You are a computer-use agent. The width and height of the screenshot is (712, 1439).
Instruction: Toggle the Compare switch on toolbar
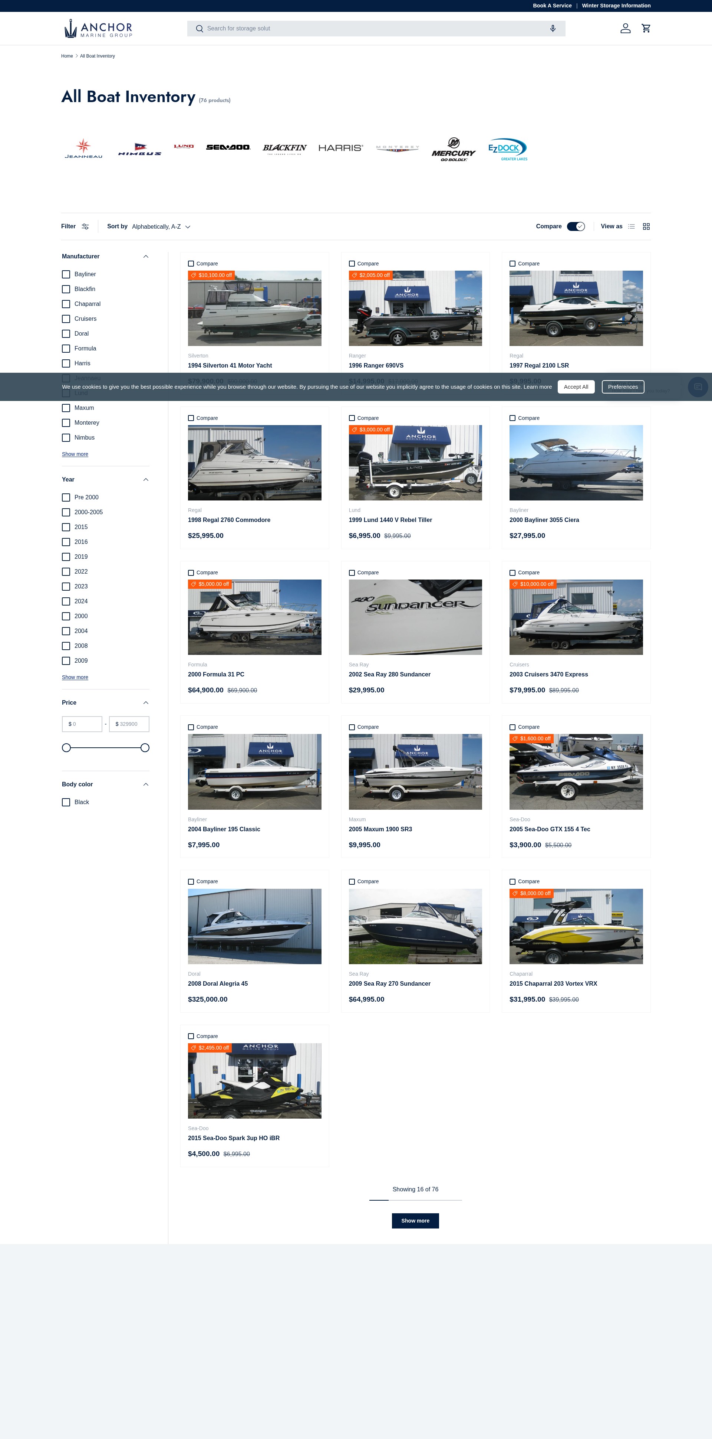pos(575,227)
